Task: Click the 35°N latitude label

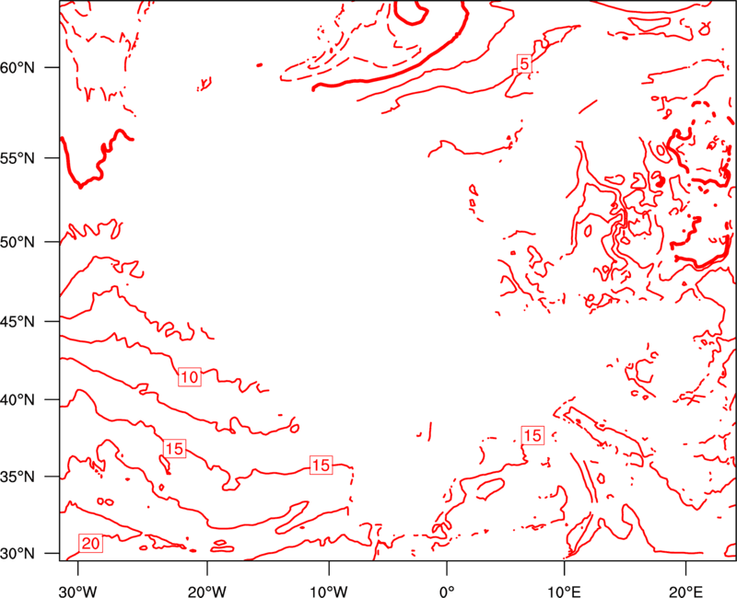Action: tap(18, 477)
